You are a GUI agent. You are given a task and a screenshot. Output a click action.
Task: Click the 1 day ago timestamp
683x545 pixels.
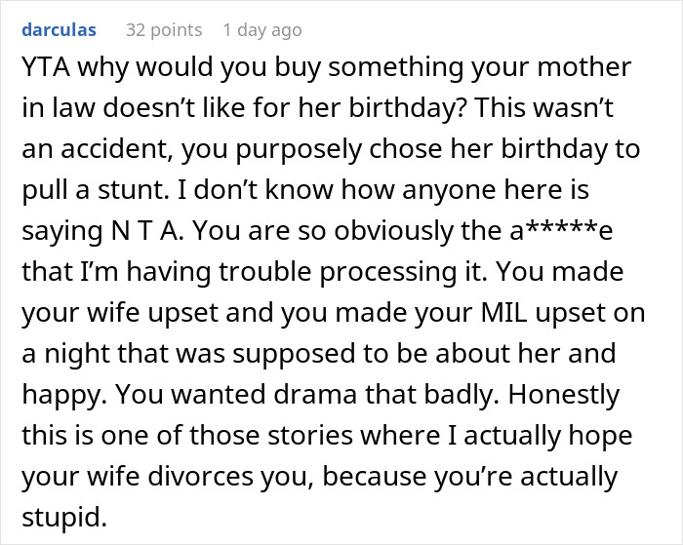[x=261, y=30]
